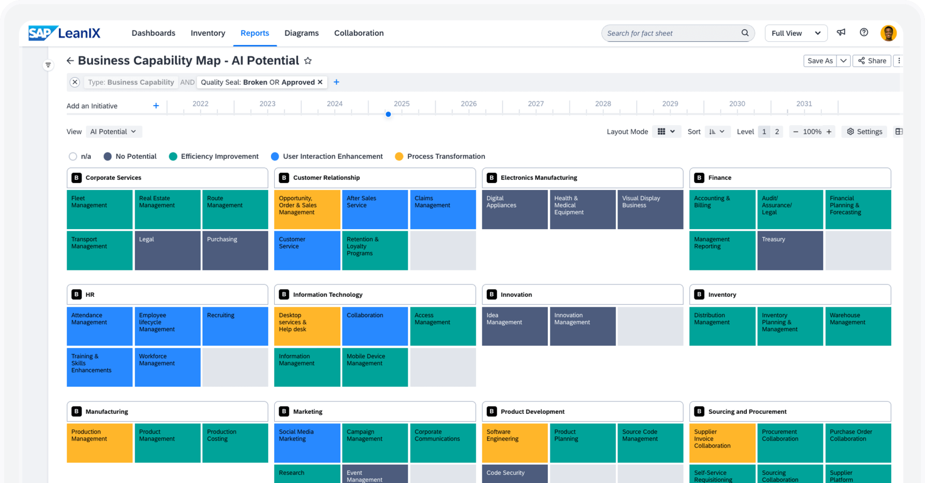This screenshot has width=925, height=483.
Task: Open filters via the sidebar filter icon
Action: tap(48, 65)
